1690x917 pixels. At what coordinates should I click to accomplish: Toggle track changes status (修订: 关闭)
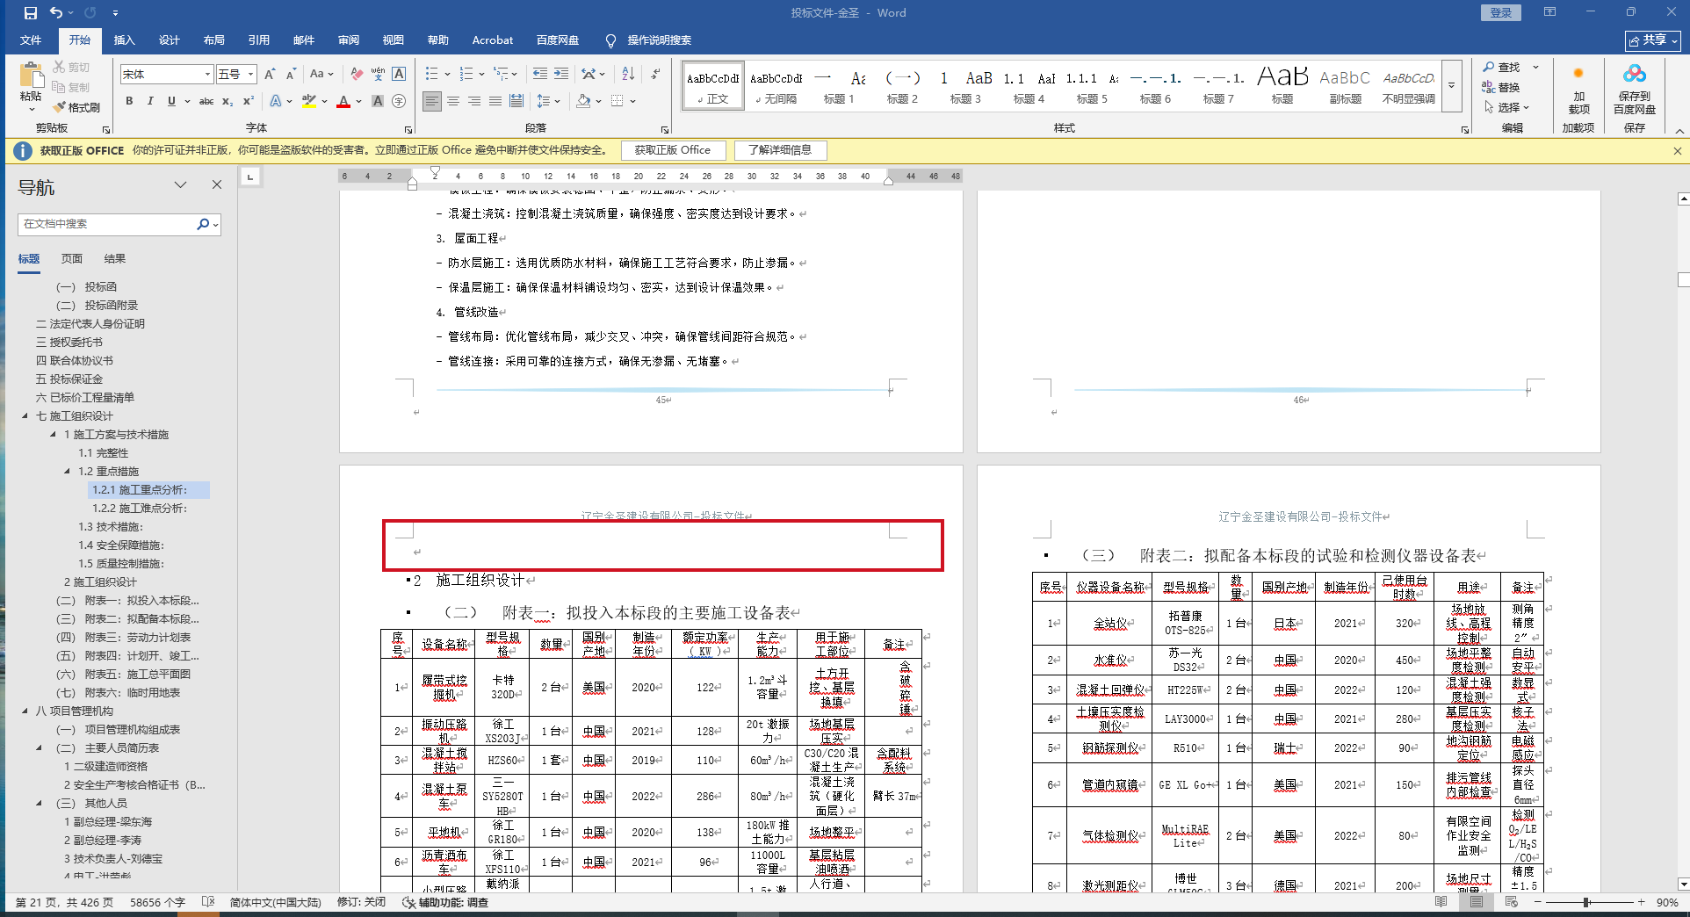361,902
